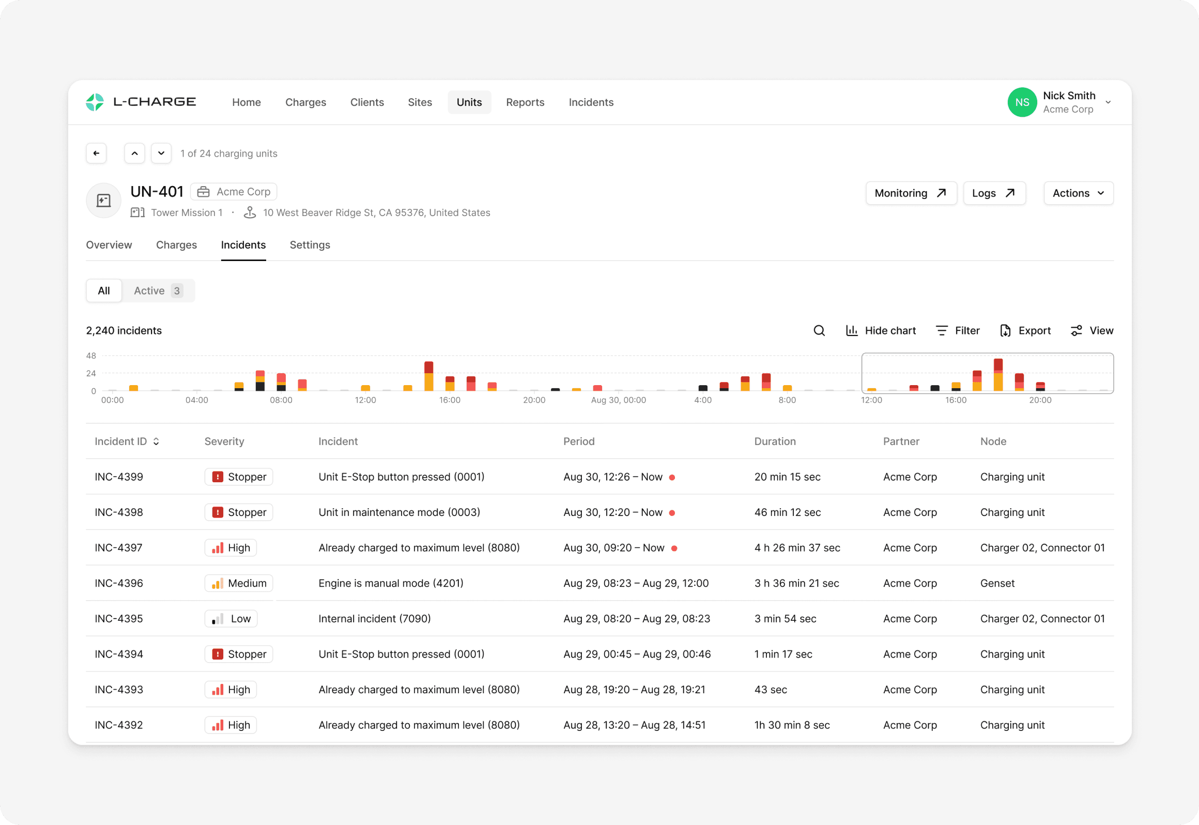The width and height of the screenshot is (1199, 825).
Task: Click the selected chart range window
Action: tap(987, 373)
